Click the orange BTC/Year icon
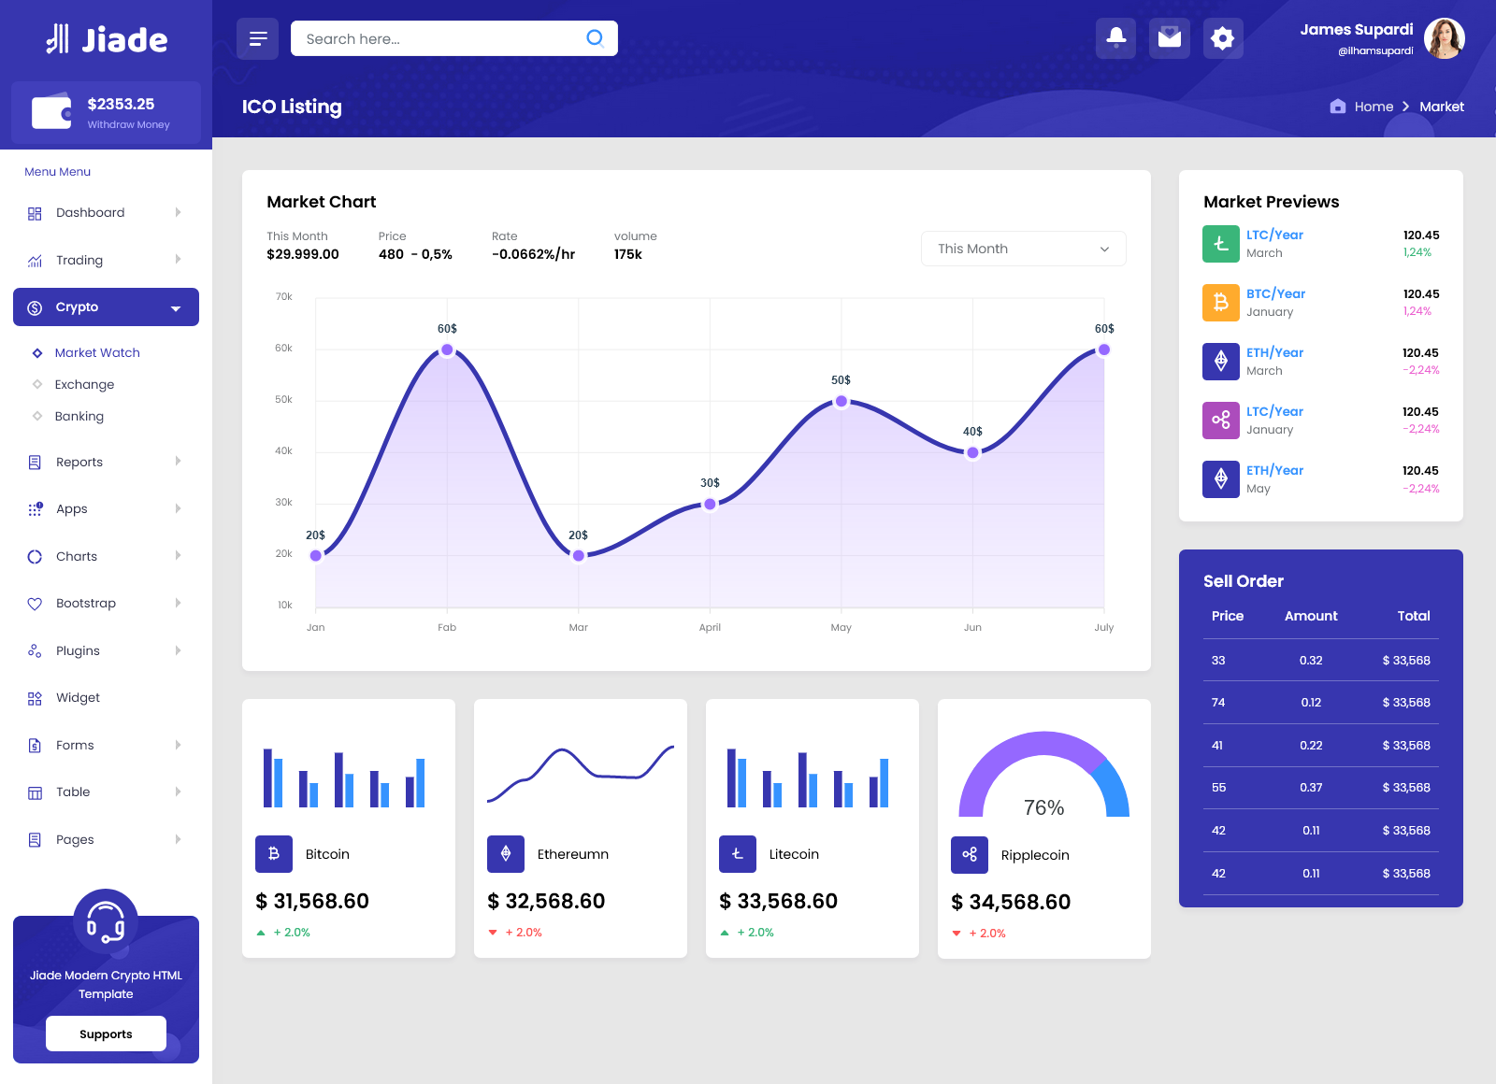Screen dimensions: 1496x1084 pos(1220,303)
